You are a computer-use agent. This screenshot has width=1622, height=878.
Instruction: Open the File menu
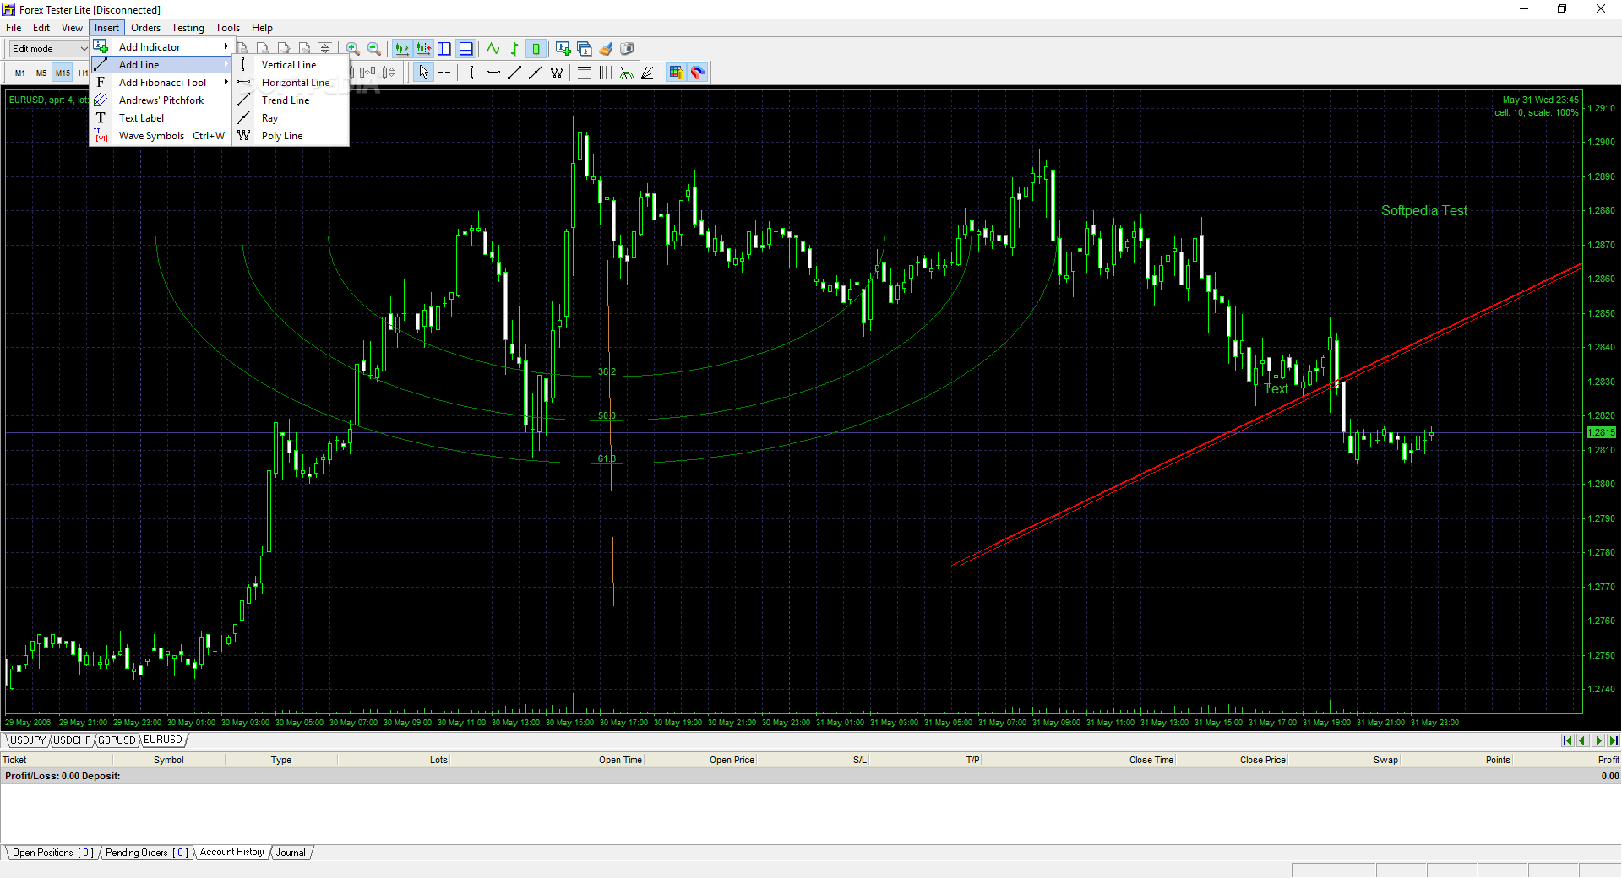[14, 28]
